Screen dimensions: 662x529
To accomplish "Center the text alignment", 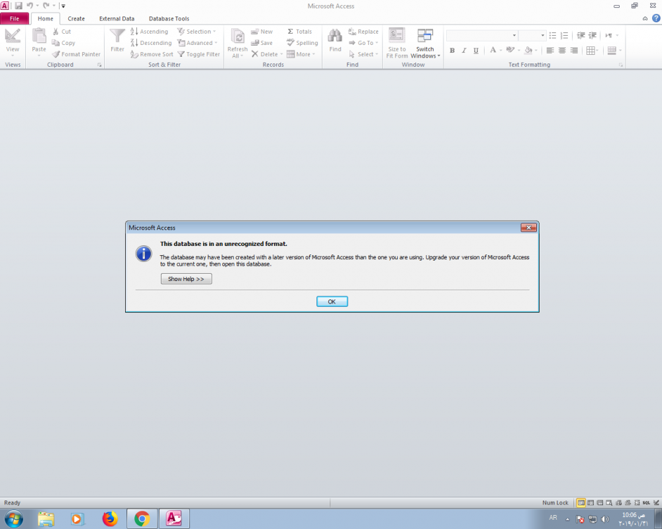I will point(562,51).
